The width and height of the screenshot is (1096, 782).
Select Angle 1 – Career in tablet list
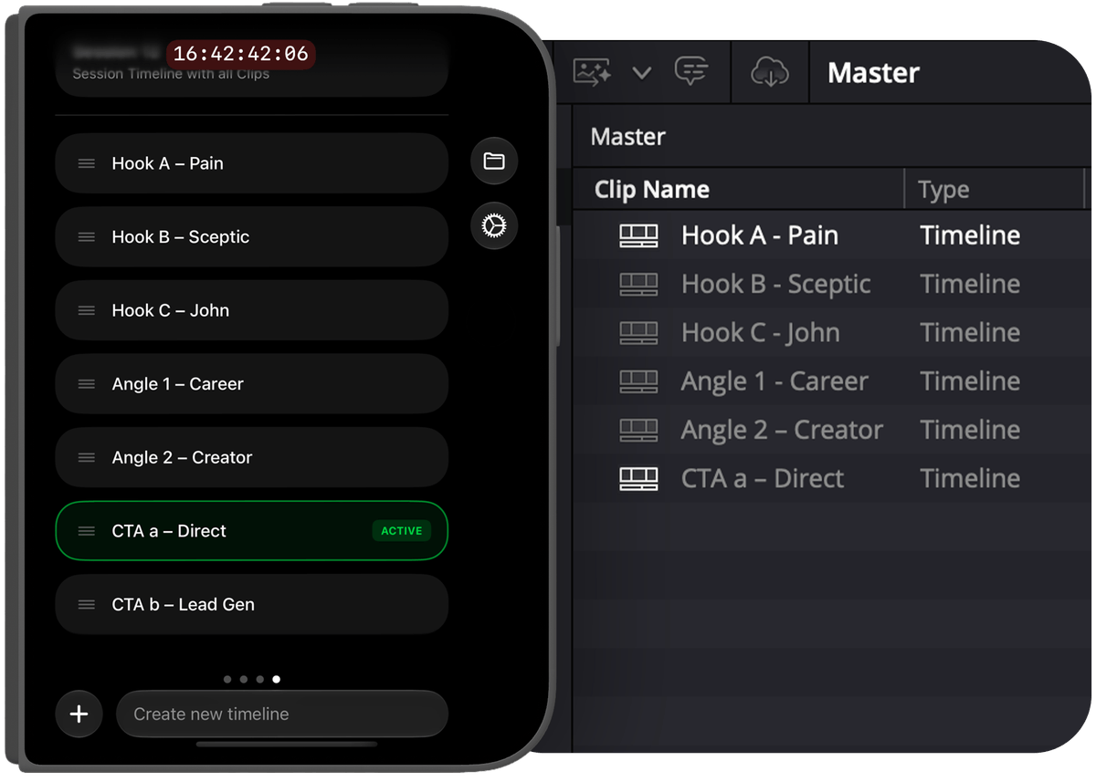coord(252,384)
